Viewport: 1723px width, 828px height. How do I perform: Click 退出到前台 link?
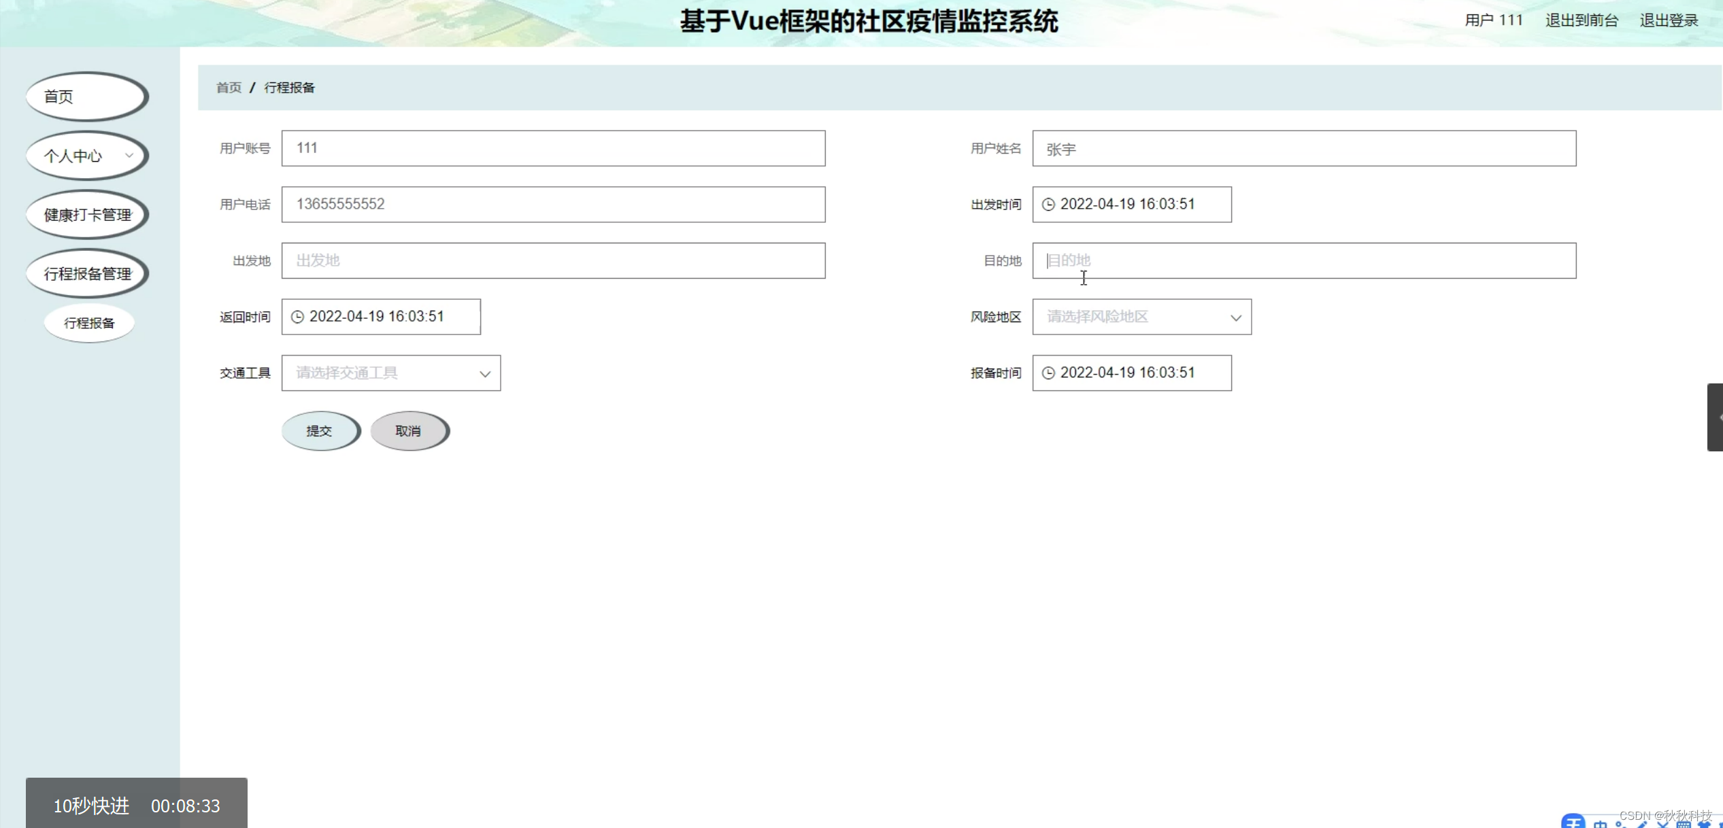pyautogui.click(x=1581, y=20)
